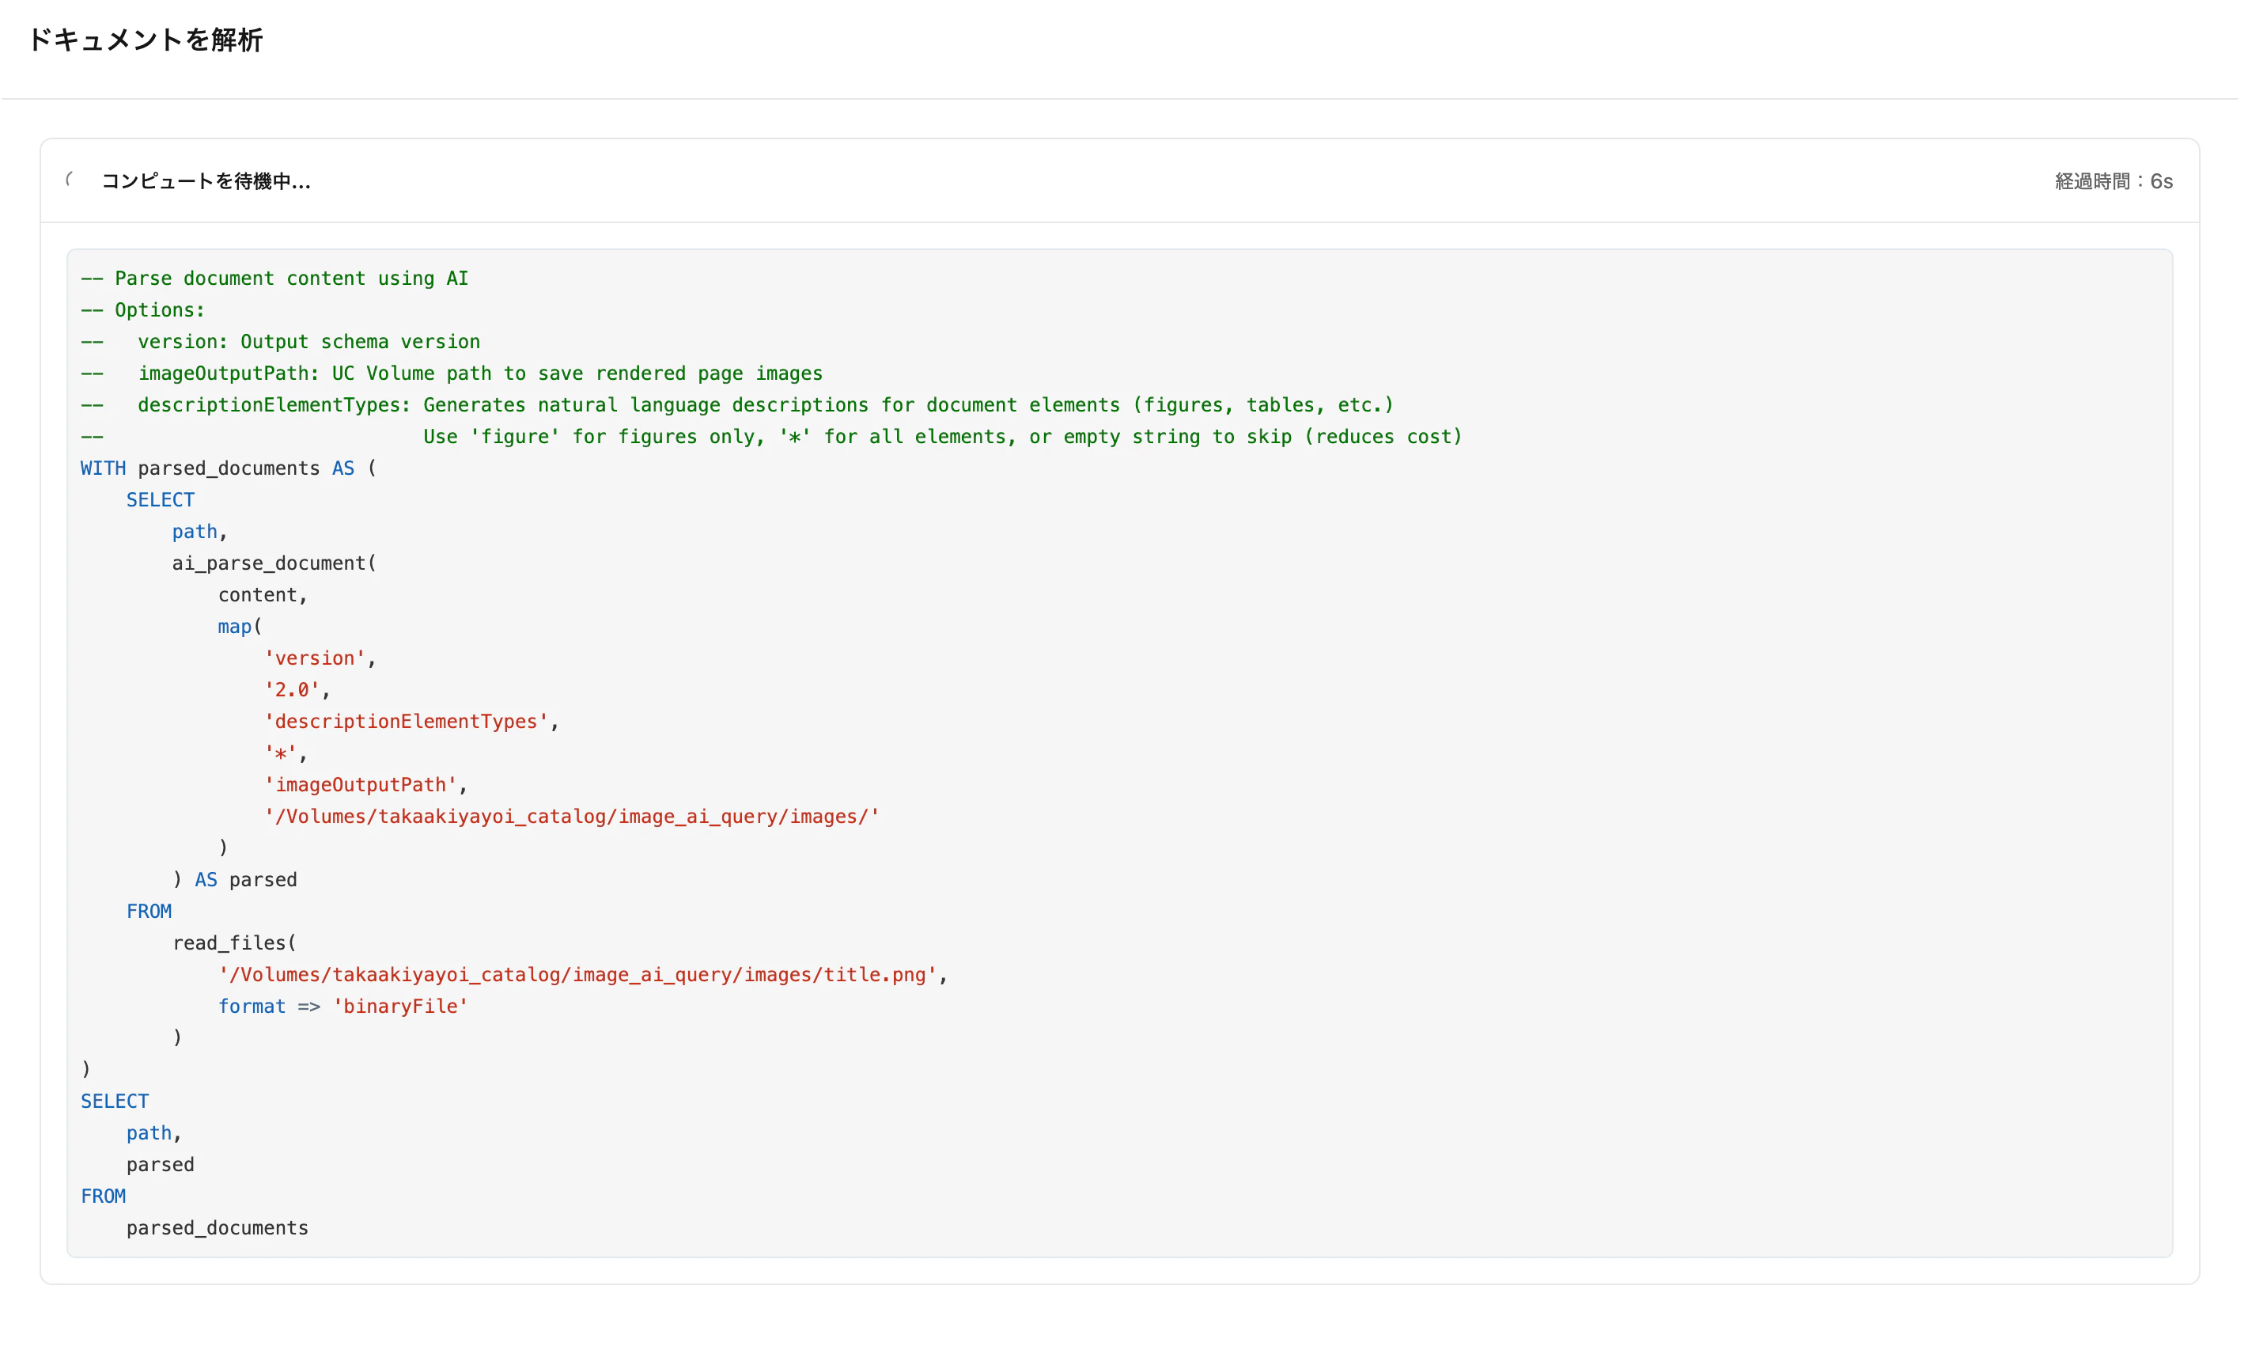Click the 'version: Output schema version' comment
The image size is (2248, 1350).
click(308, 342)
